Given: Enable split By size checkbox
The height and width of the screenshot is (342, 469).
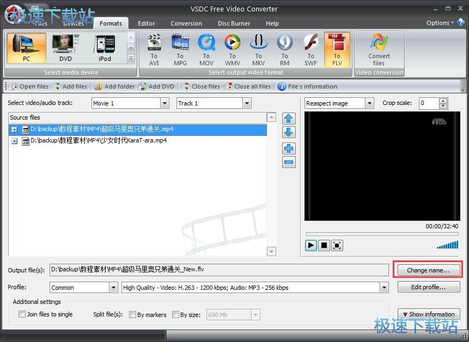Looking at the screenshot, I should tap(175, 314).
